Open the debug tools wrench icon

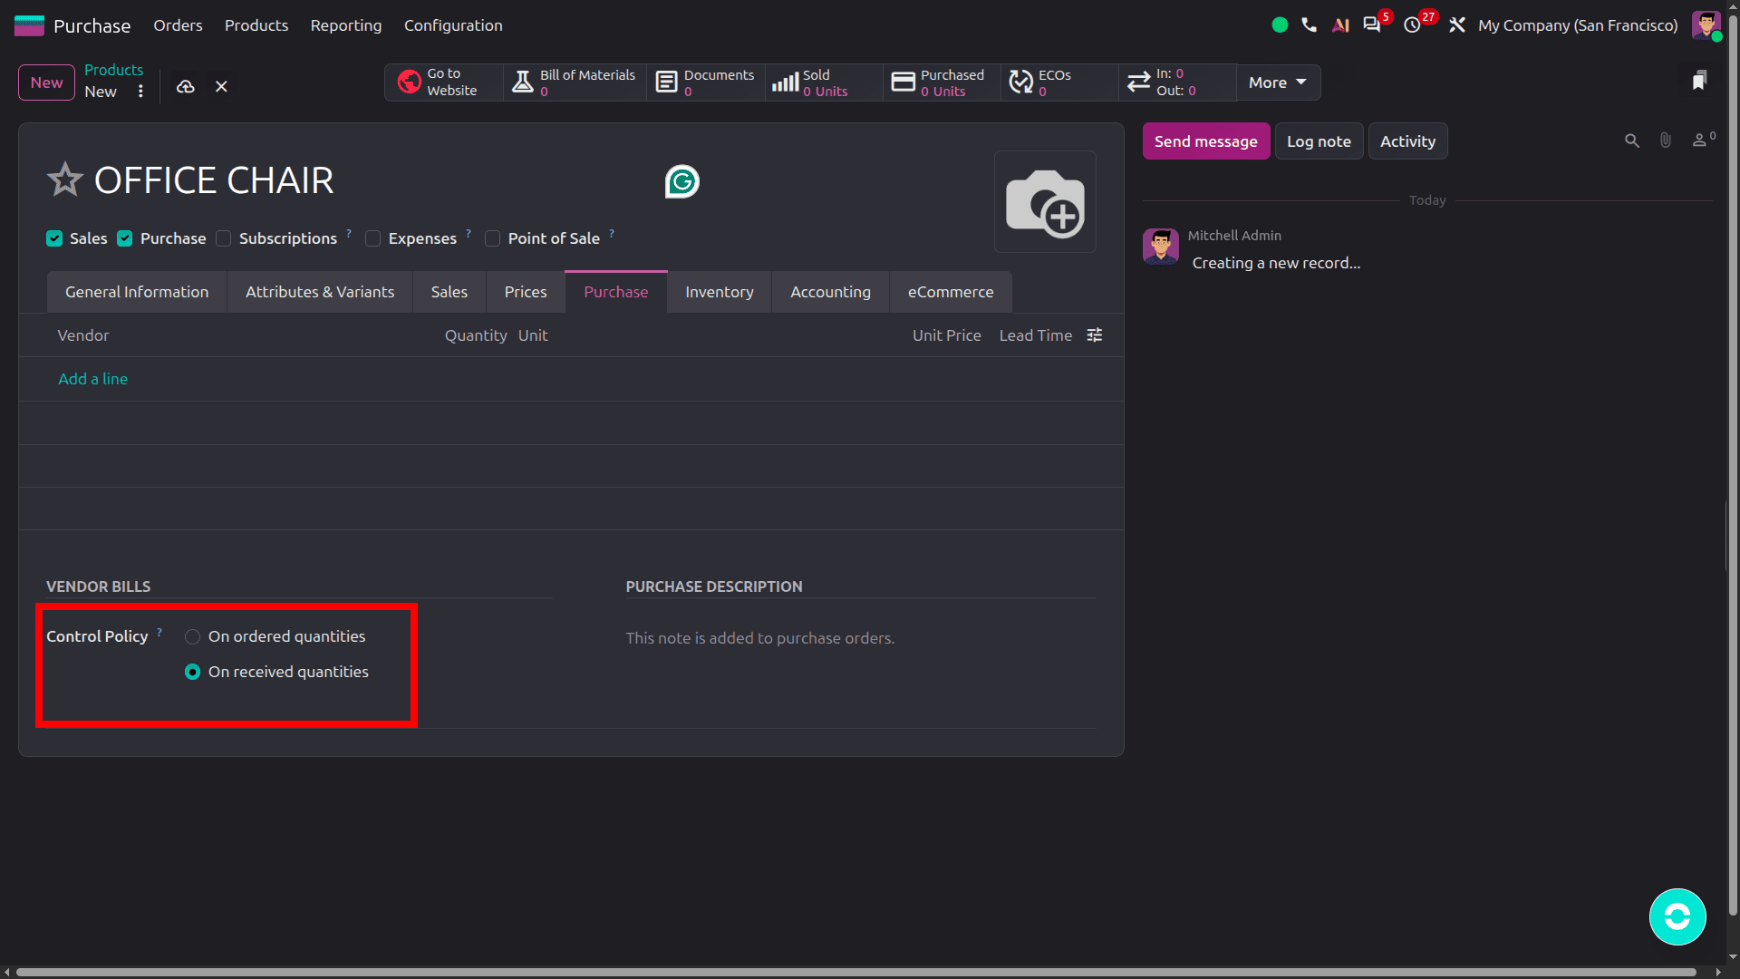tap(1456, 25)
